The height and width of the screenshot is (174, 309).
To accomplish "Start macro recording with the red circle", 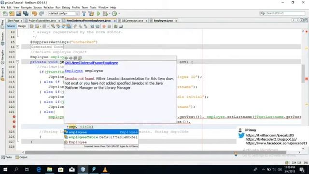I will (x=104, y=26).
